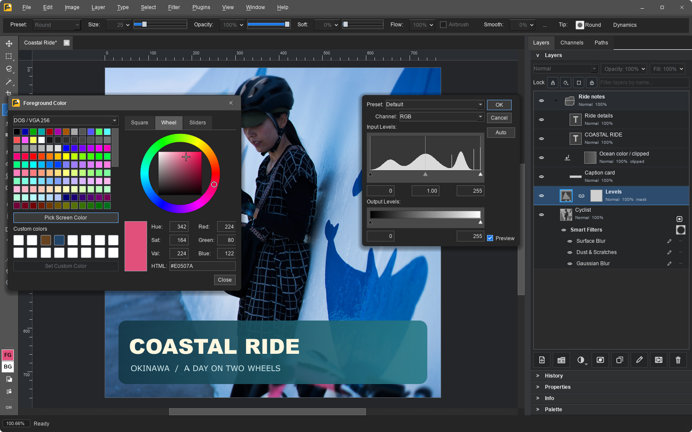This screenshot has height=432, width=692.
Task: Toggle visibility of the Caption card layer
Action: (541, 177)
